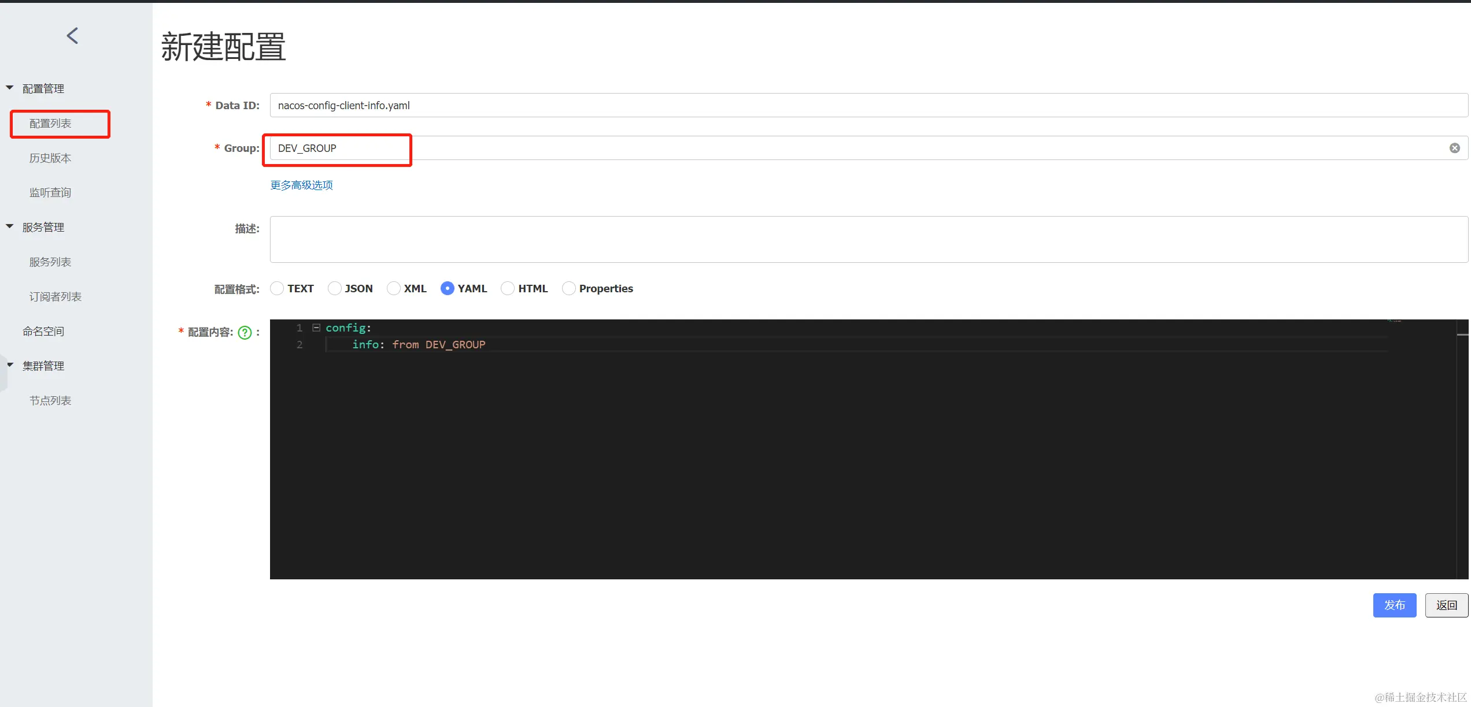Choose the Properties format option
This screenshot has width=1471, height=707.
coord(569,288)
